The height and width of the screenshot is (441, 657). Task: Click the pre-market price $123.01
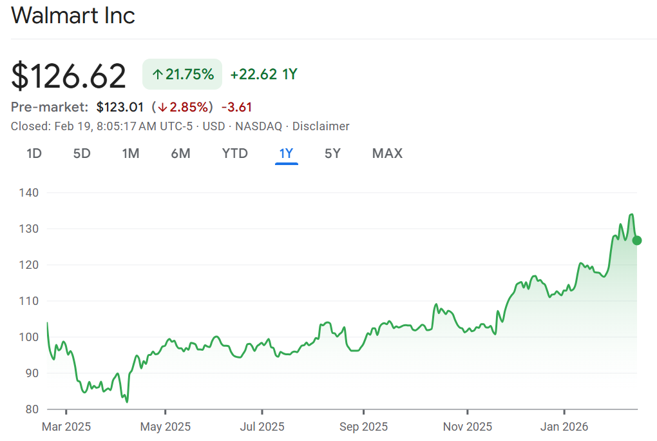point(120,107)
